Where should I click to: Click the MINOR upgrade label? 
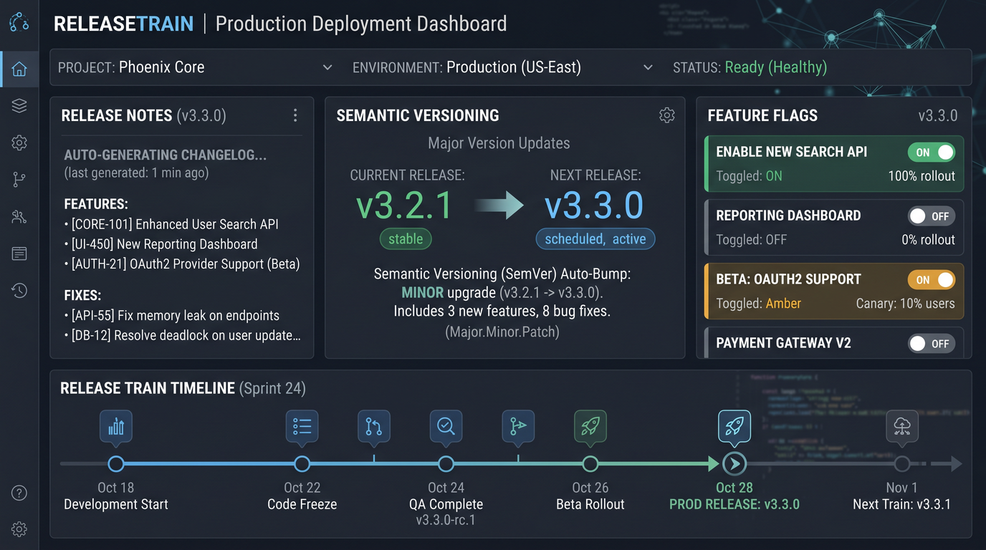click(x=424, y=293)
